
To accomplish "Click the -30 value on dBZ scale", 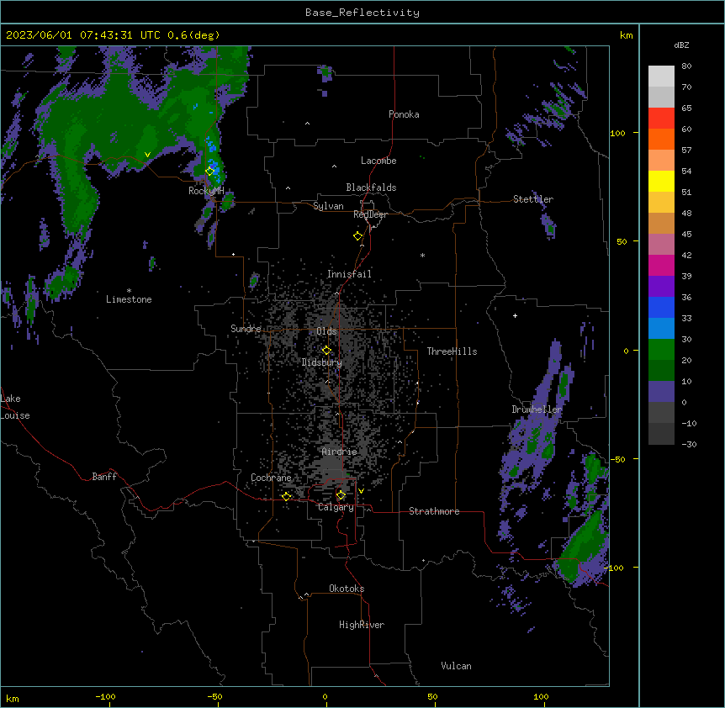I will point(689,444).
